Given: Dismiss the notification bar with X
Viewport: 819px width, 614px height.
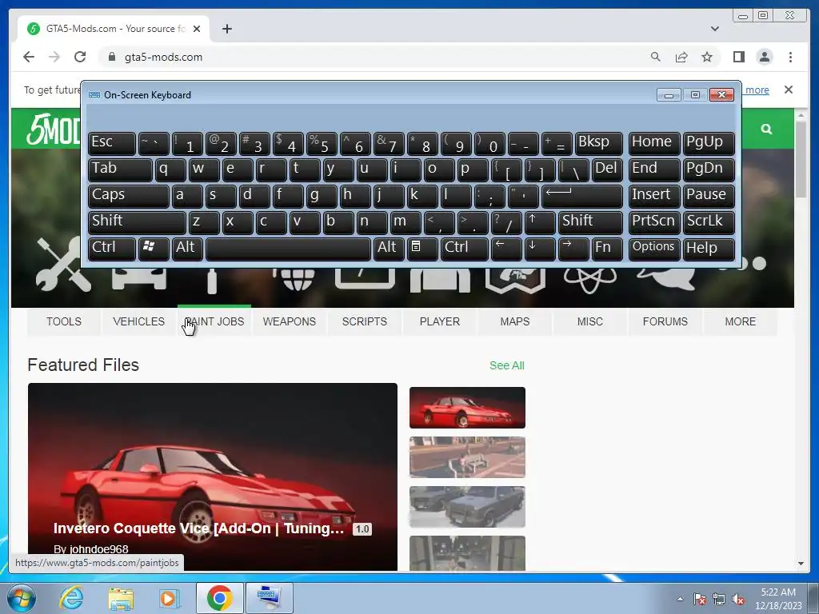Looking at the screenshot, I should [x=788, y=90].
